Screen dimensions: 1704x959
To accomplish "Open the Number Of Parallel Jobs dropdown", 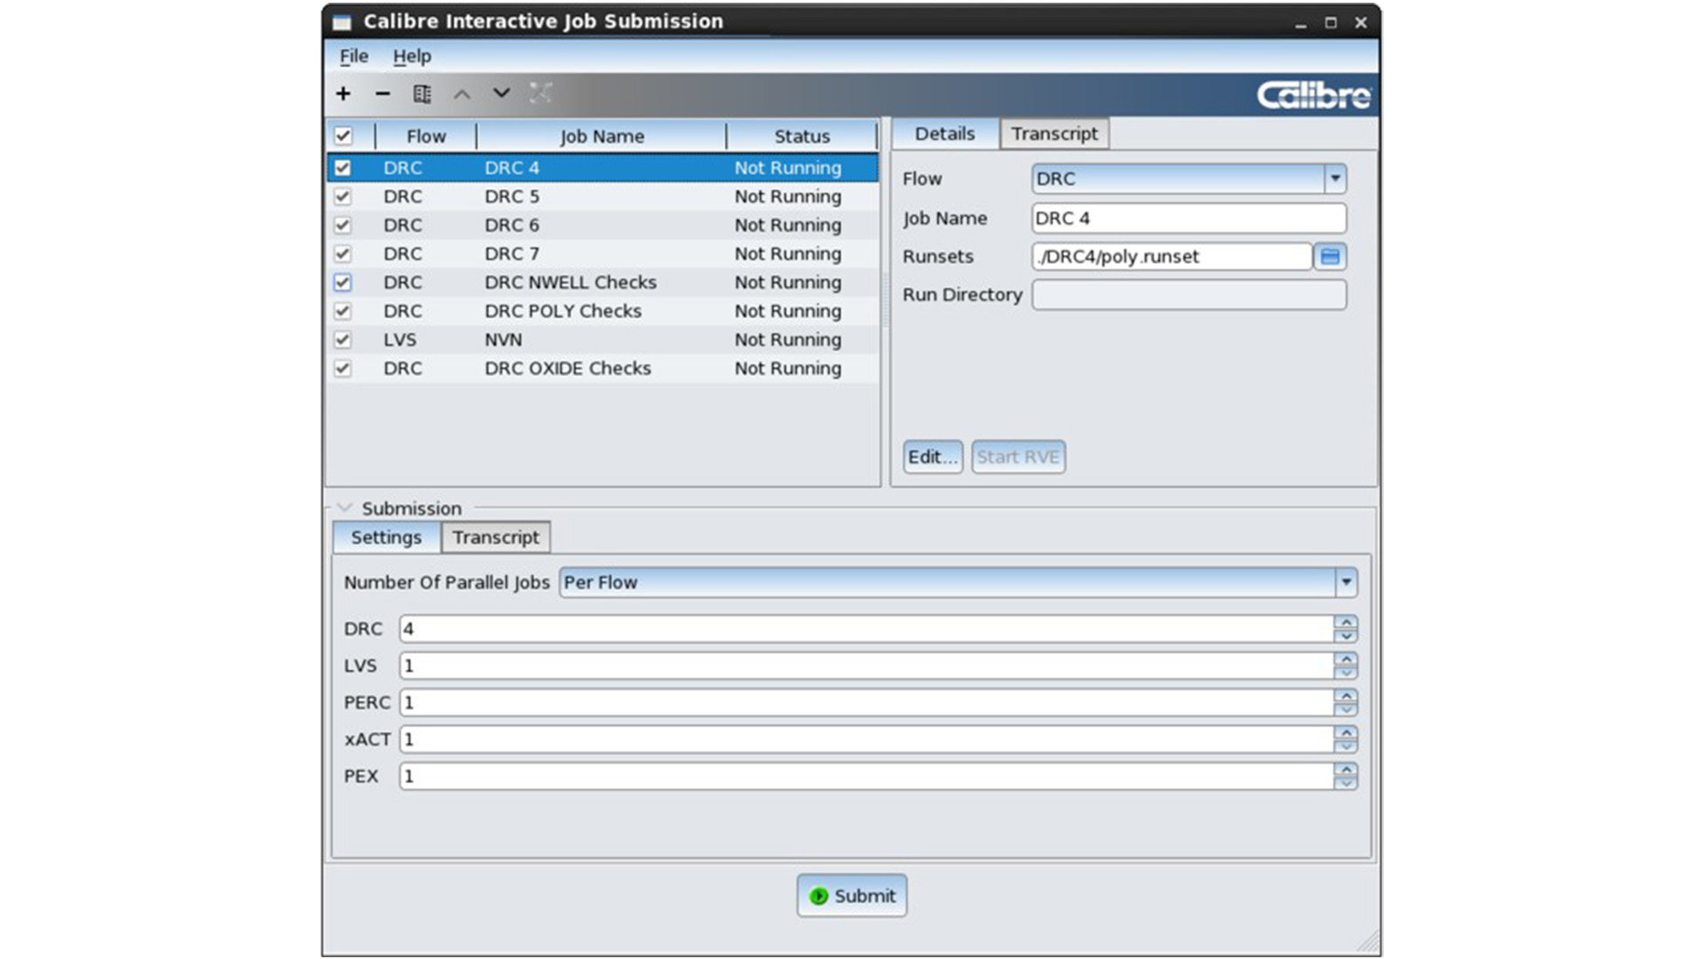I will point(1349,583).
